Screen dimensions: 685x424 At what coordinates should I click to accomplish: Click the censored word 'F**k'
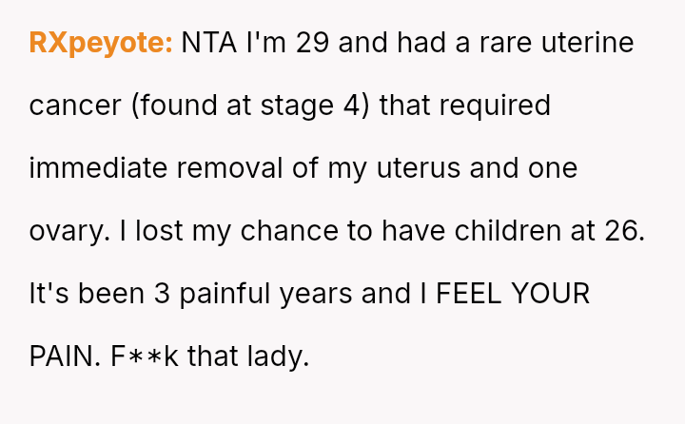point(145,357)
